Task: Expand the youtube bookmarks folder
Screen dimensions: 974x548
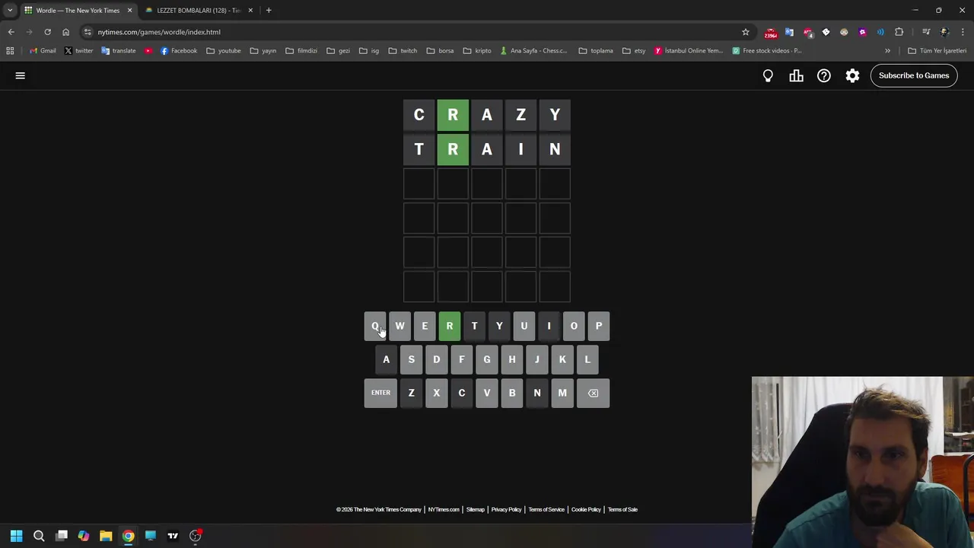Action: tap(224, 51)
